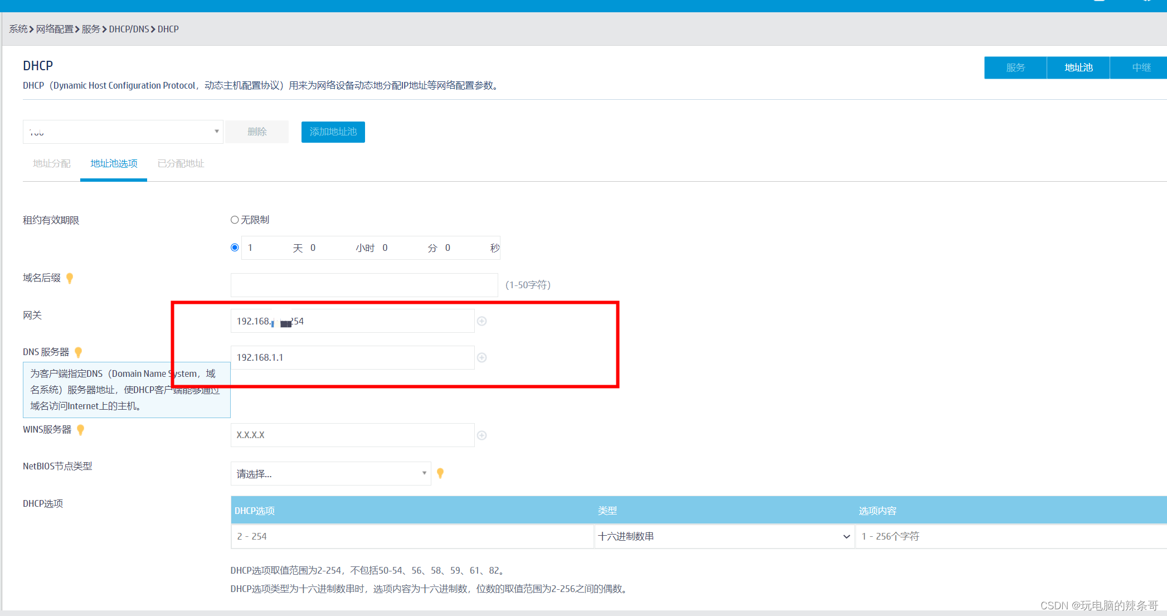Click the 删除 button

[x=257, y=132]
